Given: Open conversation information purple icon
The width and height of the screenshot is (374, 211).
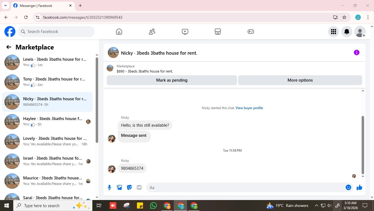Looking at the screenshot, I should 357,52.
